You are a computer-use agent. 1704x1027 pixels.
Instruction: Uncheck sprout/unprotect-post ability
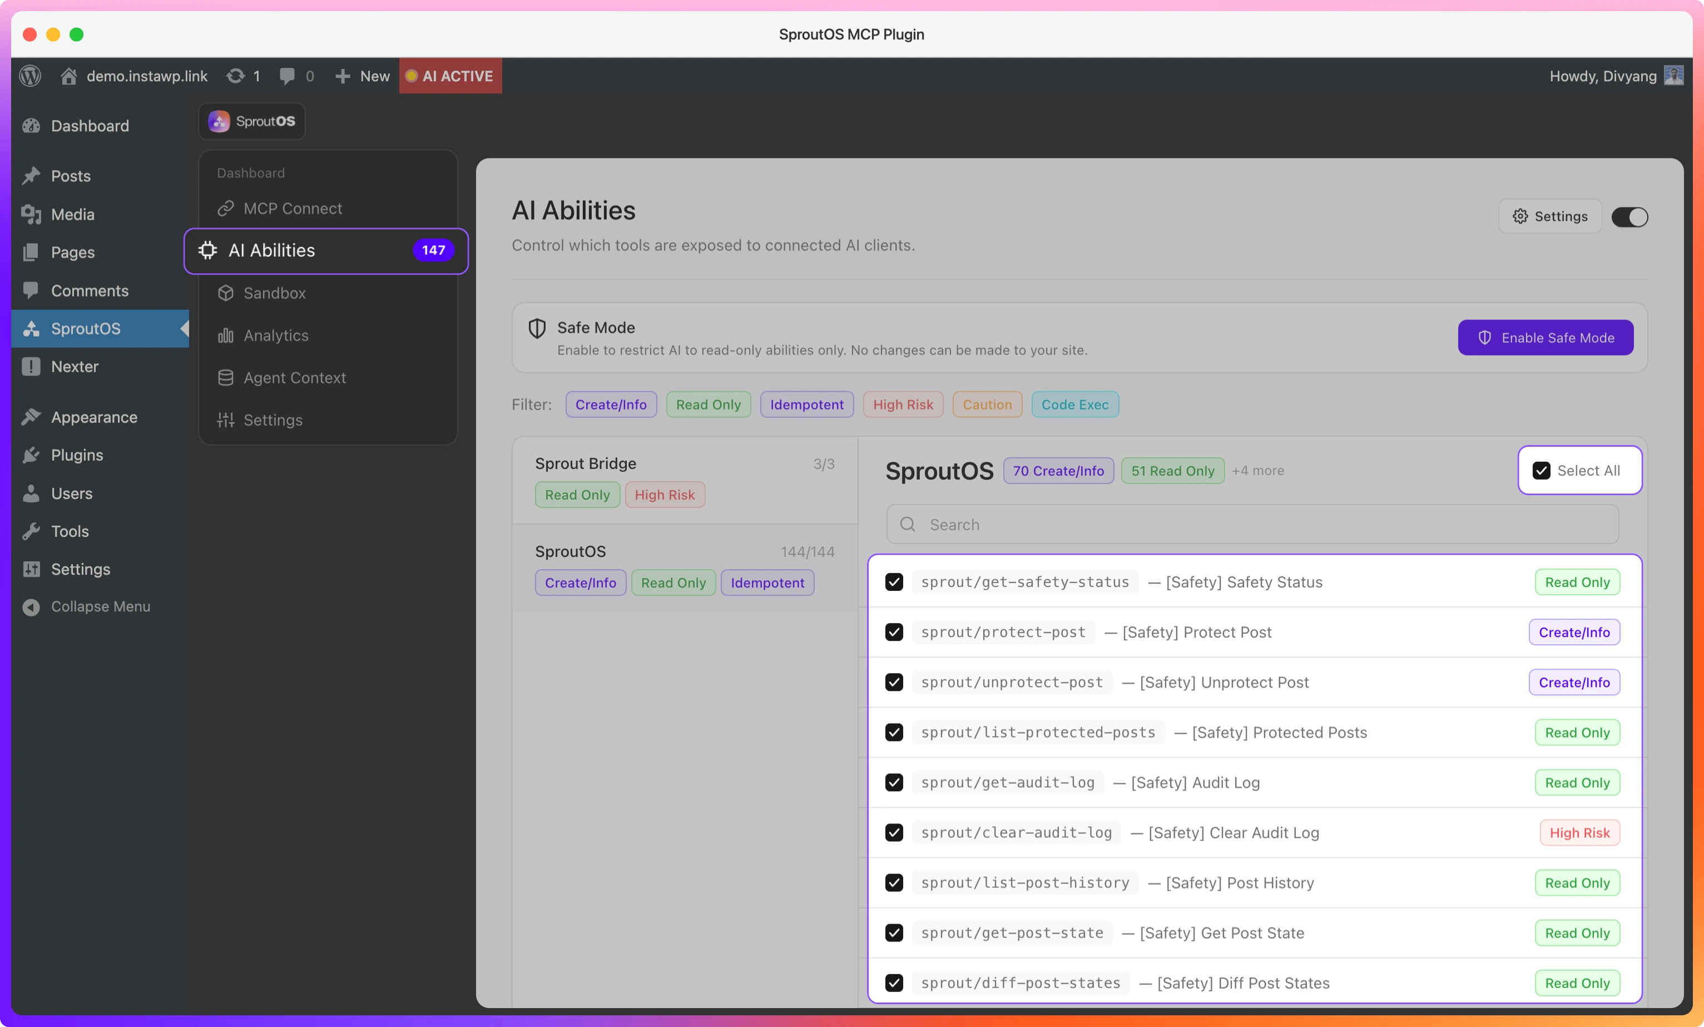(x=894, y=683)
